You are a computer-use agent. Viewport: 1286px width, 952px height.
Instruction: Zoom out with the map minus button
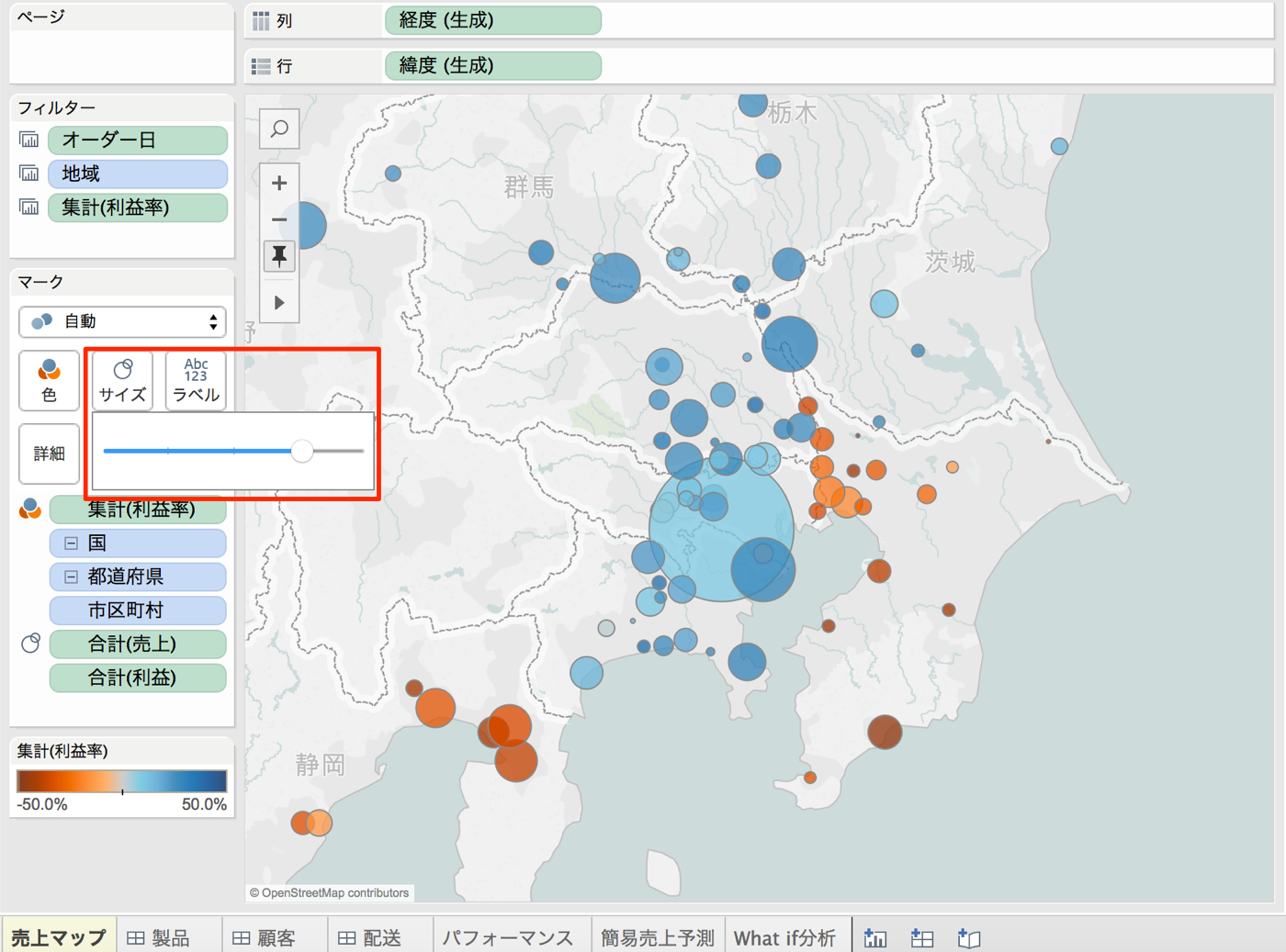[279, 219]
